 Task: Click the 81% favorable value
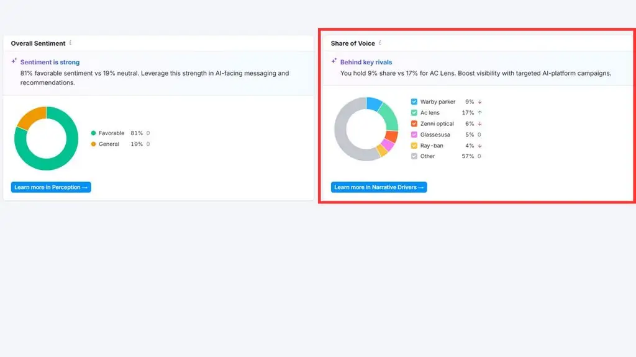[x=137, y=133]
